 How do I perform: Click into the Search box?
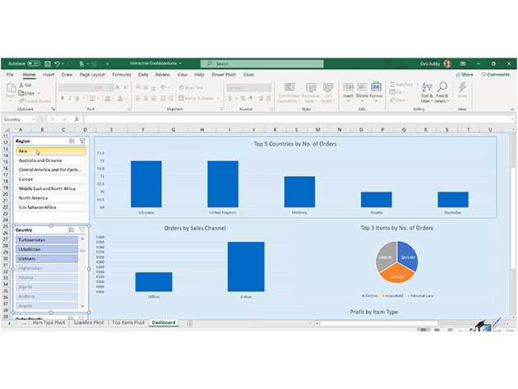coord(262,63)
